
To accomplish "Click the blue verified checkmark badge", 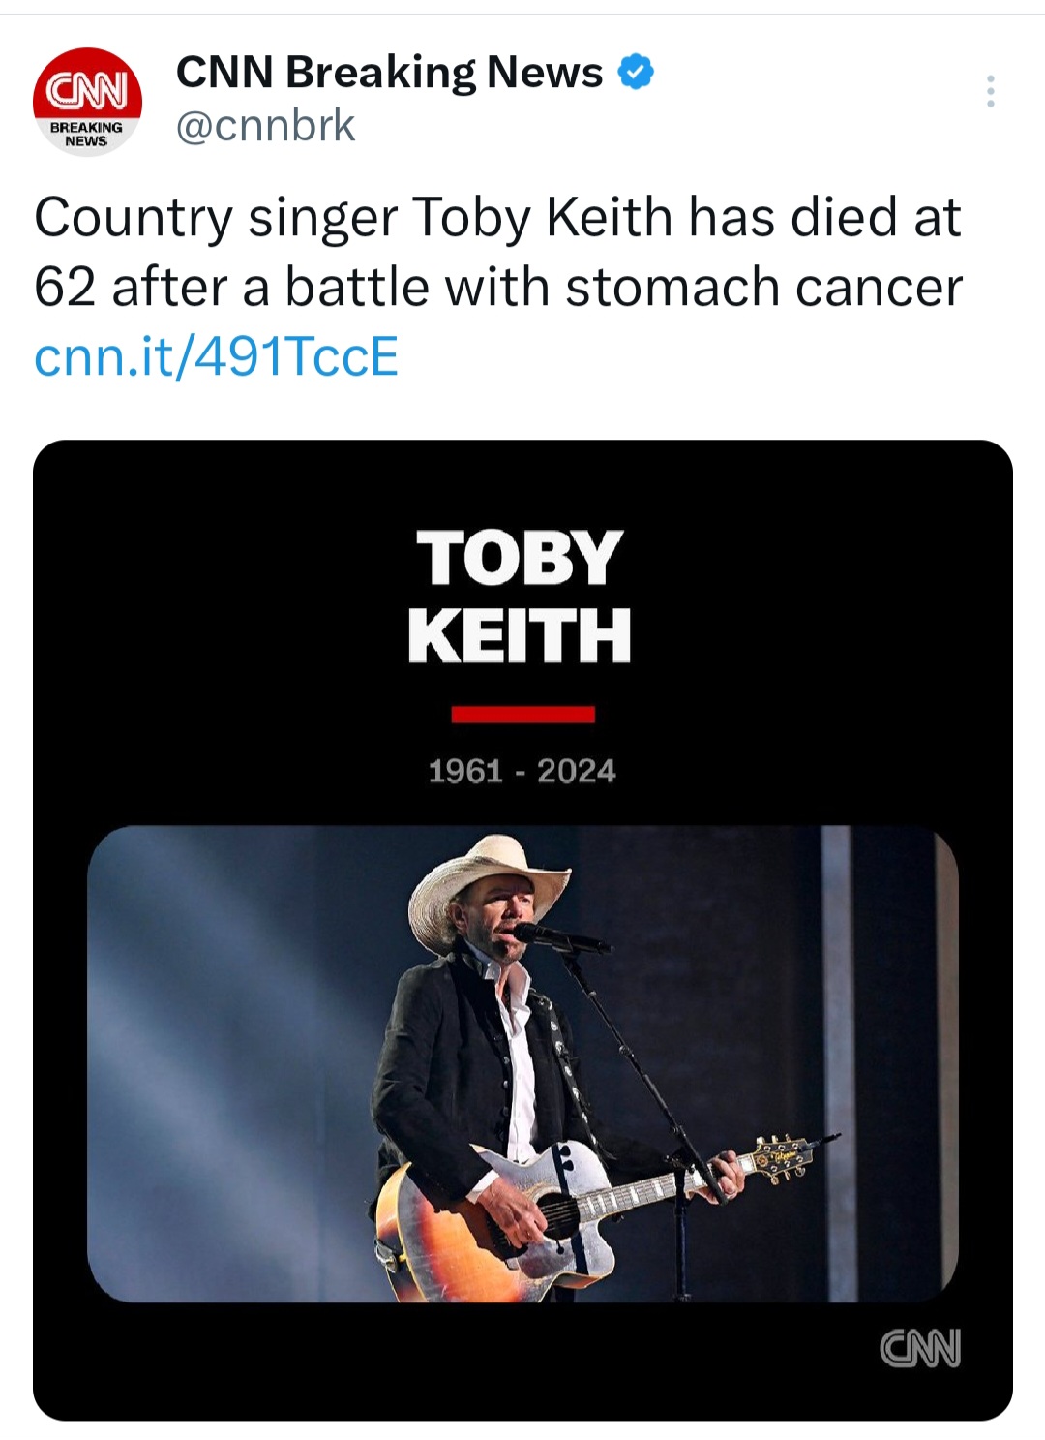I will tap(636, 73).
